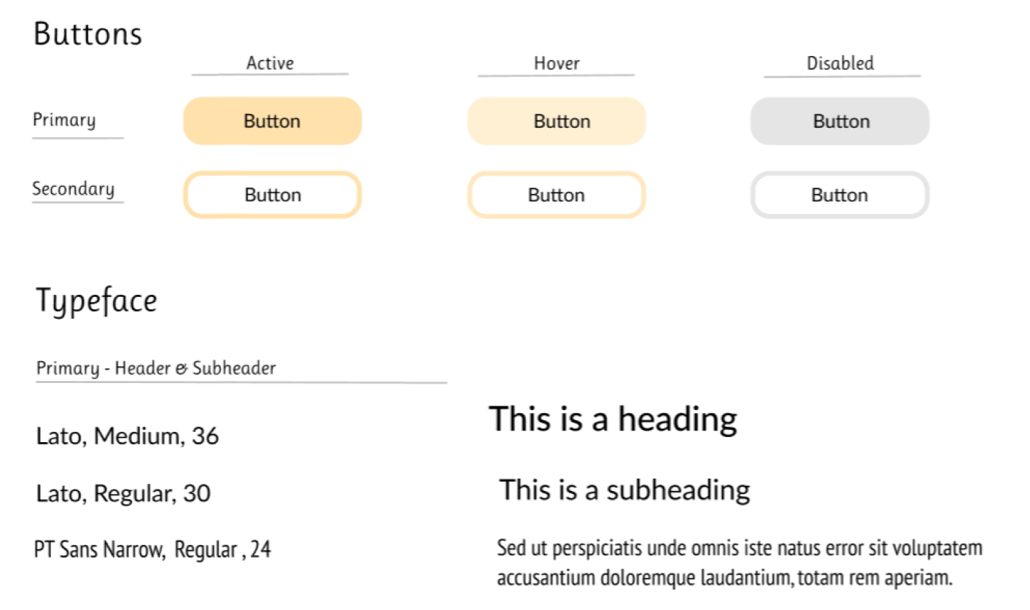1030x610 pixels.
Task: Select the 'This is a subheading' sample
Action: tap(624, 490)
